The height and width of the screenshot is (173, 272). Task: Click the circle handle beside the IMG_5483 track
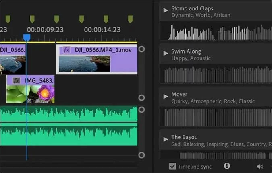click(141, 98)
